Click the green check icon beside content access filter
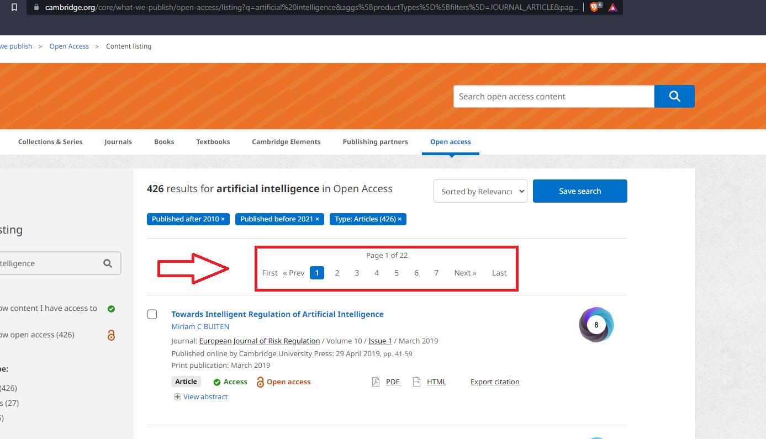This screenshot has height=439, width=766. click(x=111, y=309)
